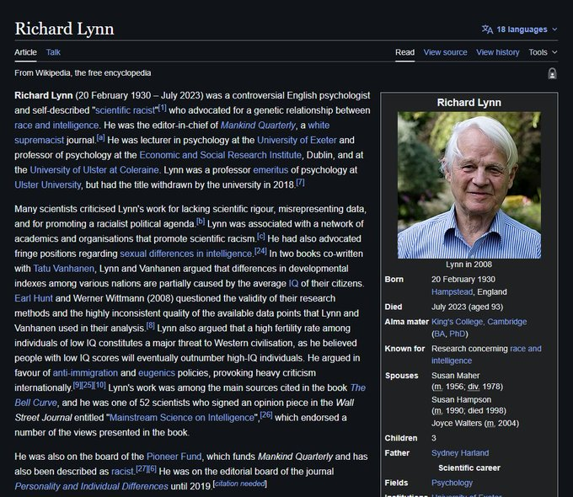This screenshot has height=497, width=573.
Task: Open the 'race and intelligence' link in intro
Action: [x=56, y=126]
